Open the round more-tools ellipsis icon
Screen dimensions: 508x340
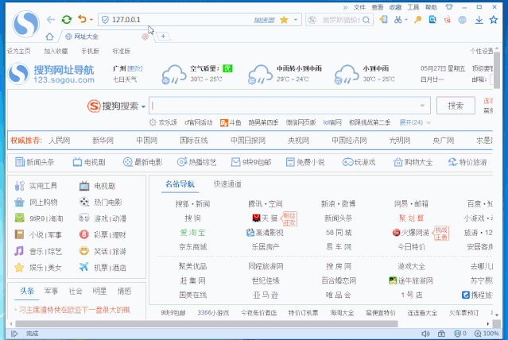point(463,20)
